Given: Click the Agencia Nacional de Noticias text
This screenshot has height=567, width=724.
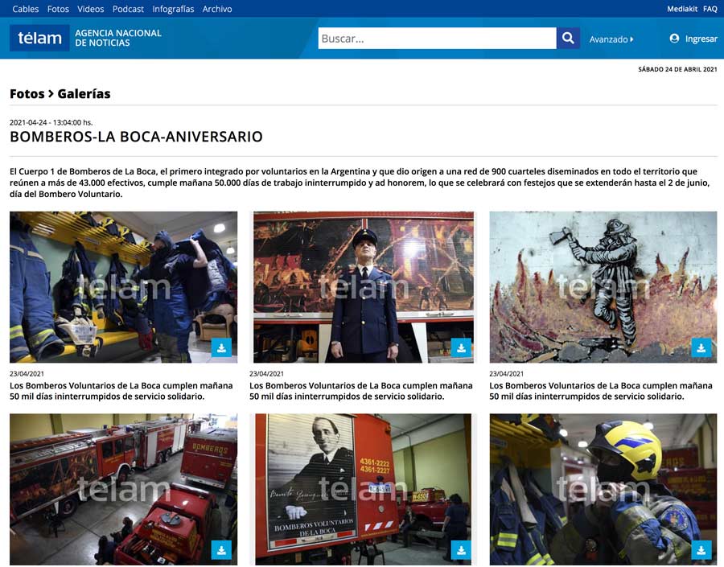Looking at the screenshot, I should pyautogui.click(x=118, y=38).
